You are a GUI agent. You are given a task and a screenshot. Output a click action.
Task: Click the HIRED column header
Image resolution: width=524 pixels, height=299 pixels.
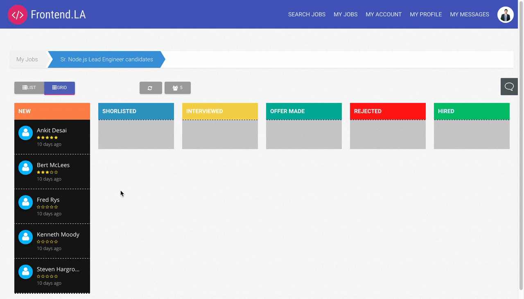pyautogui.click(x=472, y=111)
